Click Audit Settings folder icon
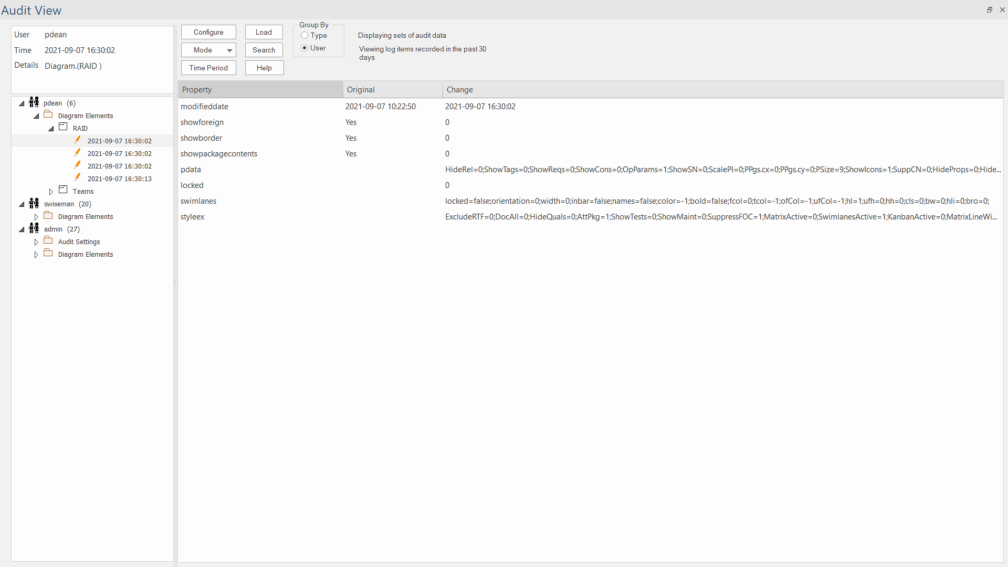1008x567 pixels. click(x=48, y=240)
